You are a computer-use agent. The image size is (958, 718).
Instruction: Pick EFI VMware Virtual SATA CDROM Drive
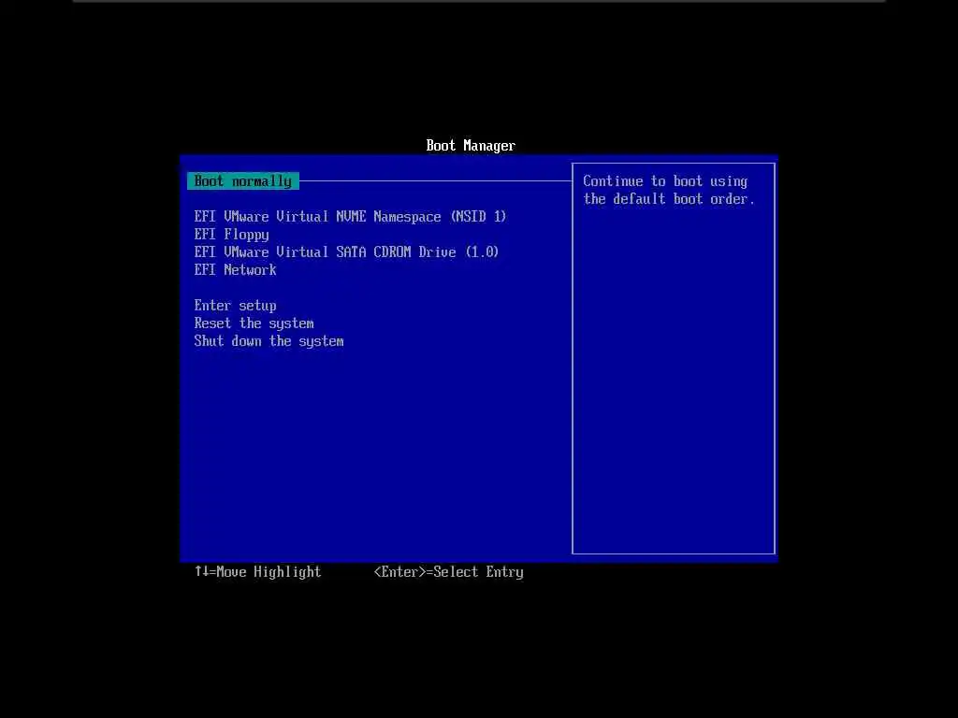coord(346,252)
